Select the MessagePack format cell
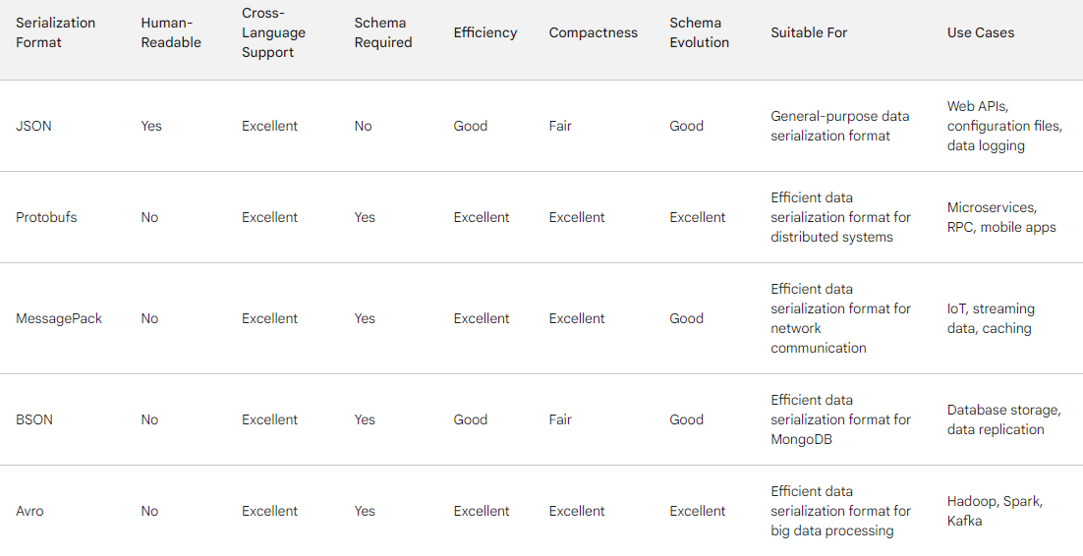The height and width of the screenshot is (556, 1083). 59,318
